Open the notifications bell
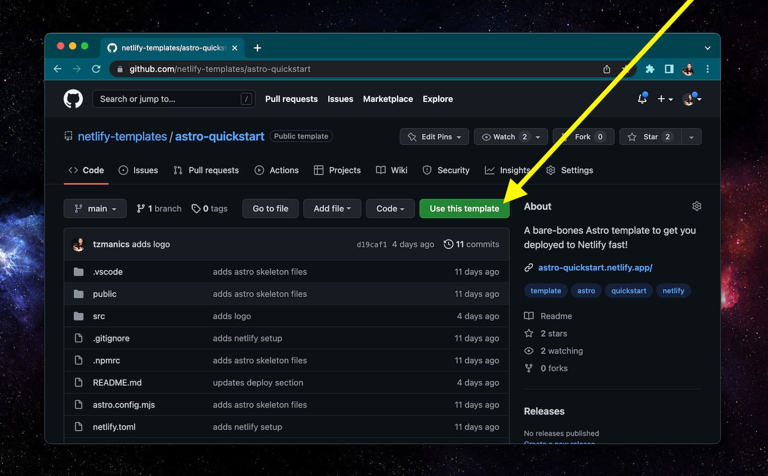Viewport: 768px width, 476px height. [x=642, y=99]
